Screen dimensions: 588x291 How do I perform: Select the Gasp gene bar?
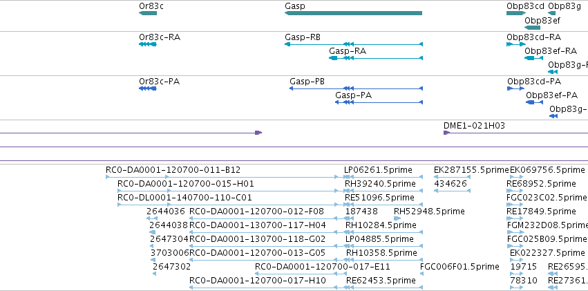(353, 13)
